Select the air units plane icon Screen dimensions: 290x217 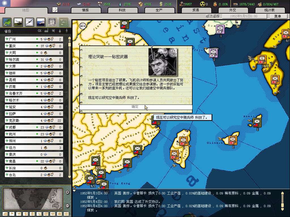[x=29, y=22]
